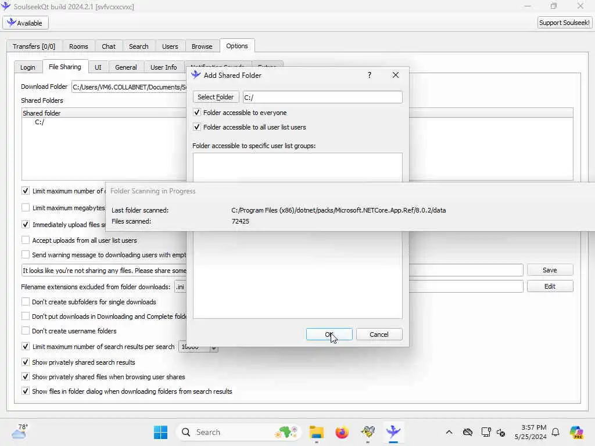Click the Soulseek bird taskbar icon
Viewport: 595px width, 446px height.
point(393,432)
